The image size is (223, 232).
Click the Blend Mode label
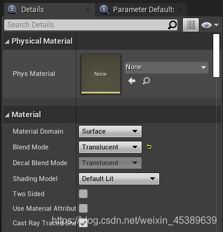[30, 147]
